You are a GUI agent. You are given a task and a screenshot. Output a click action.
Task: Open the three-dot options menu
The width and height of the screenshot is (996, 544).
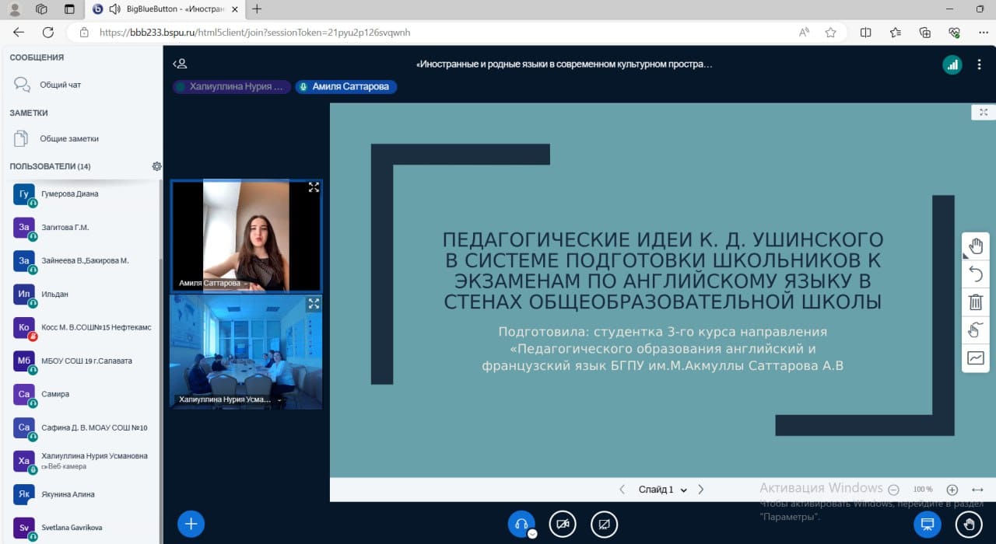point(979,65)
